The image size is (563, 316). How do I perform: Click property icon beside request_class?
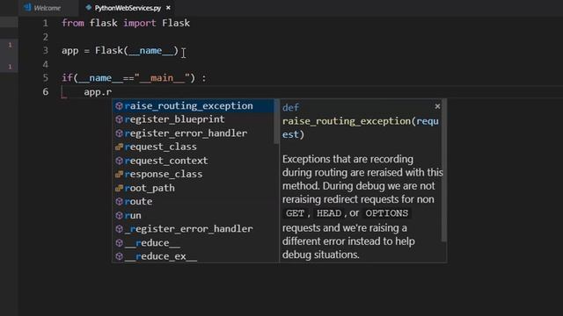coord(120,147)
